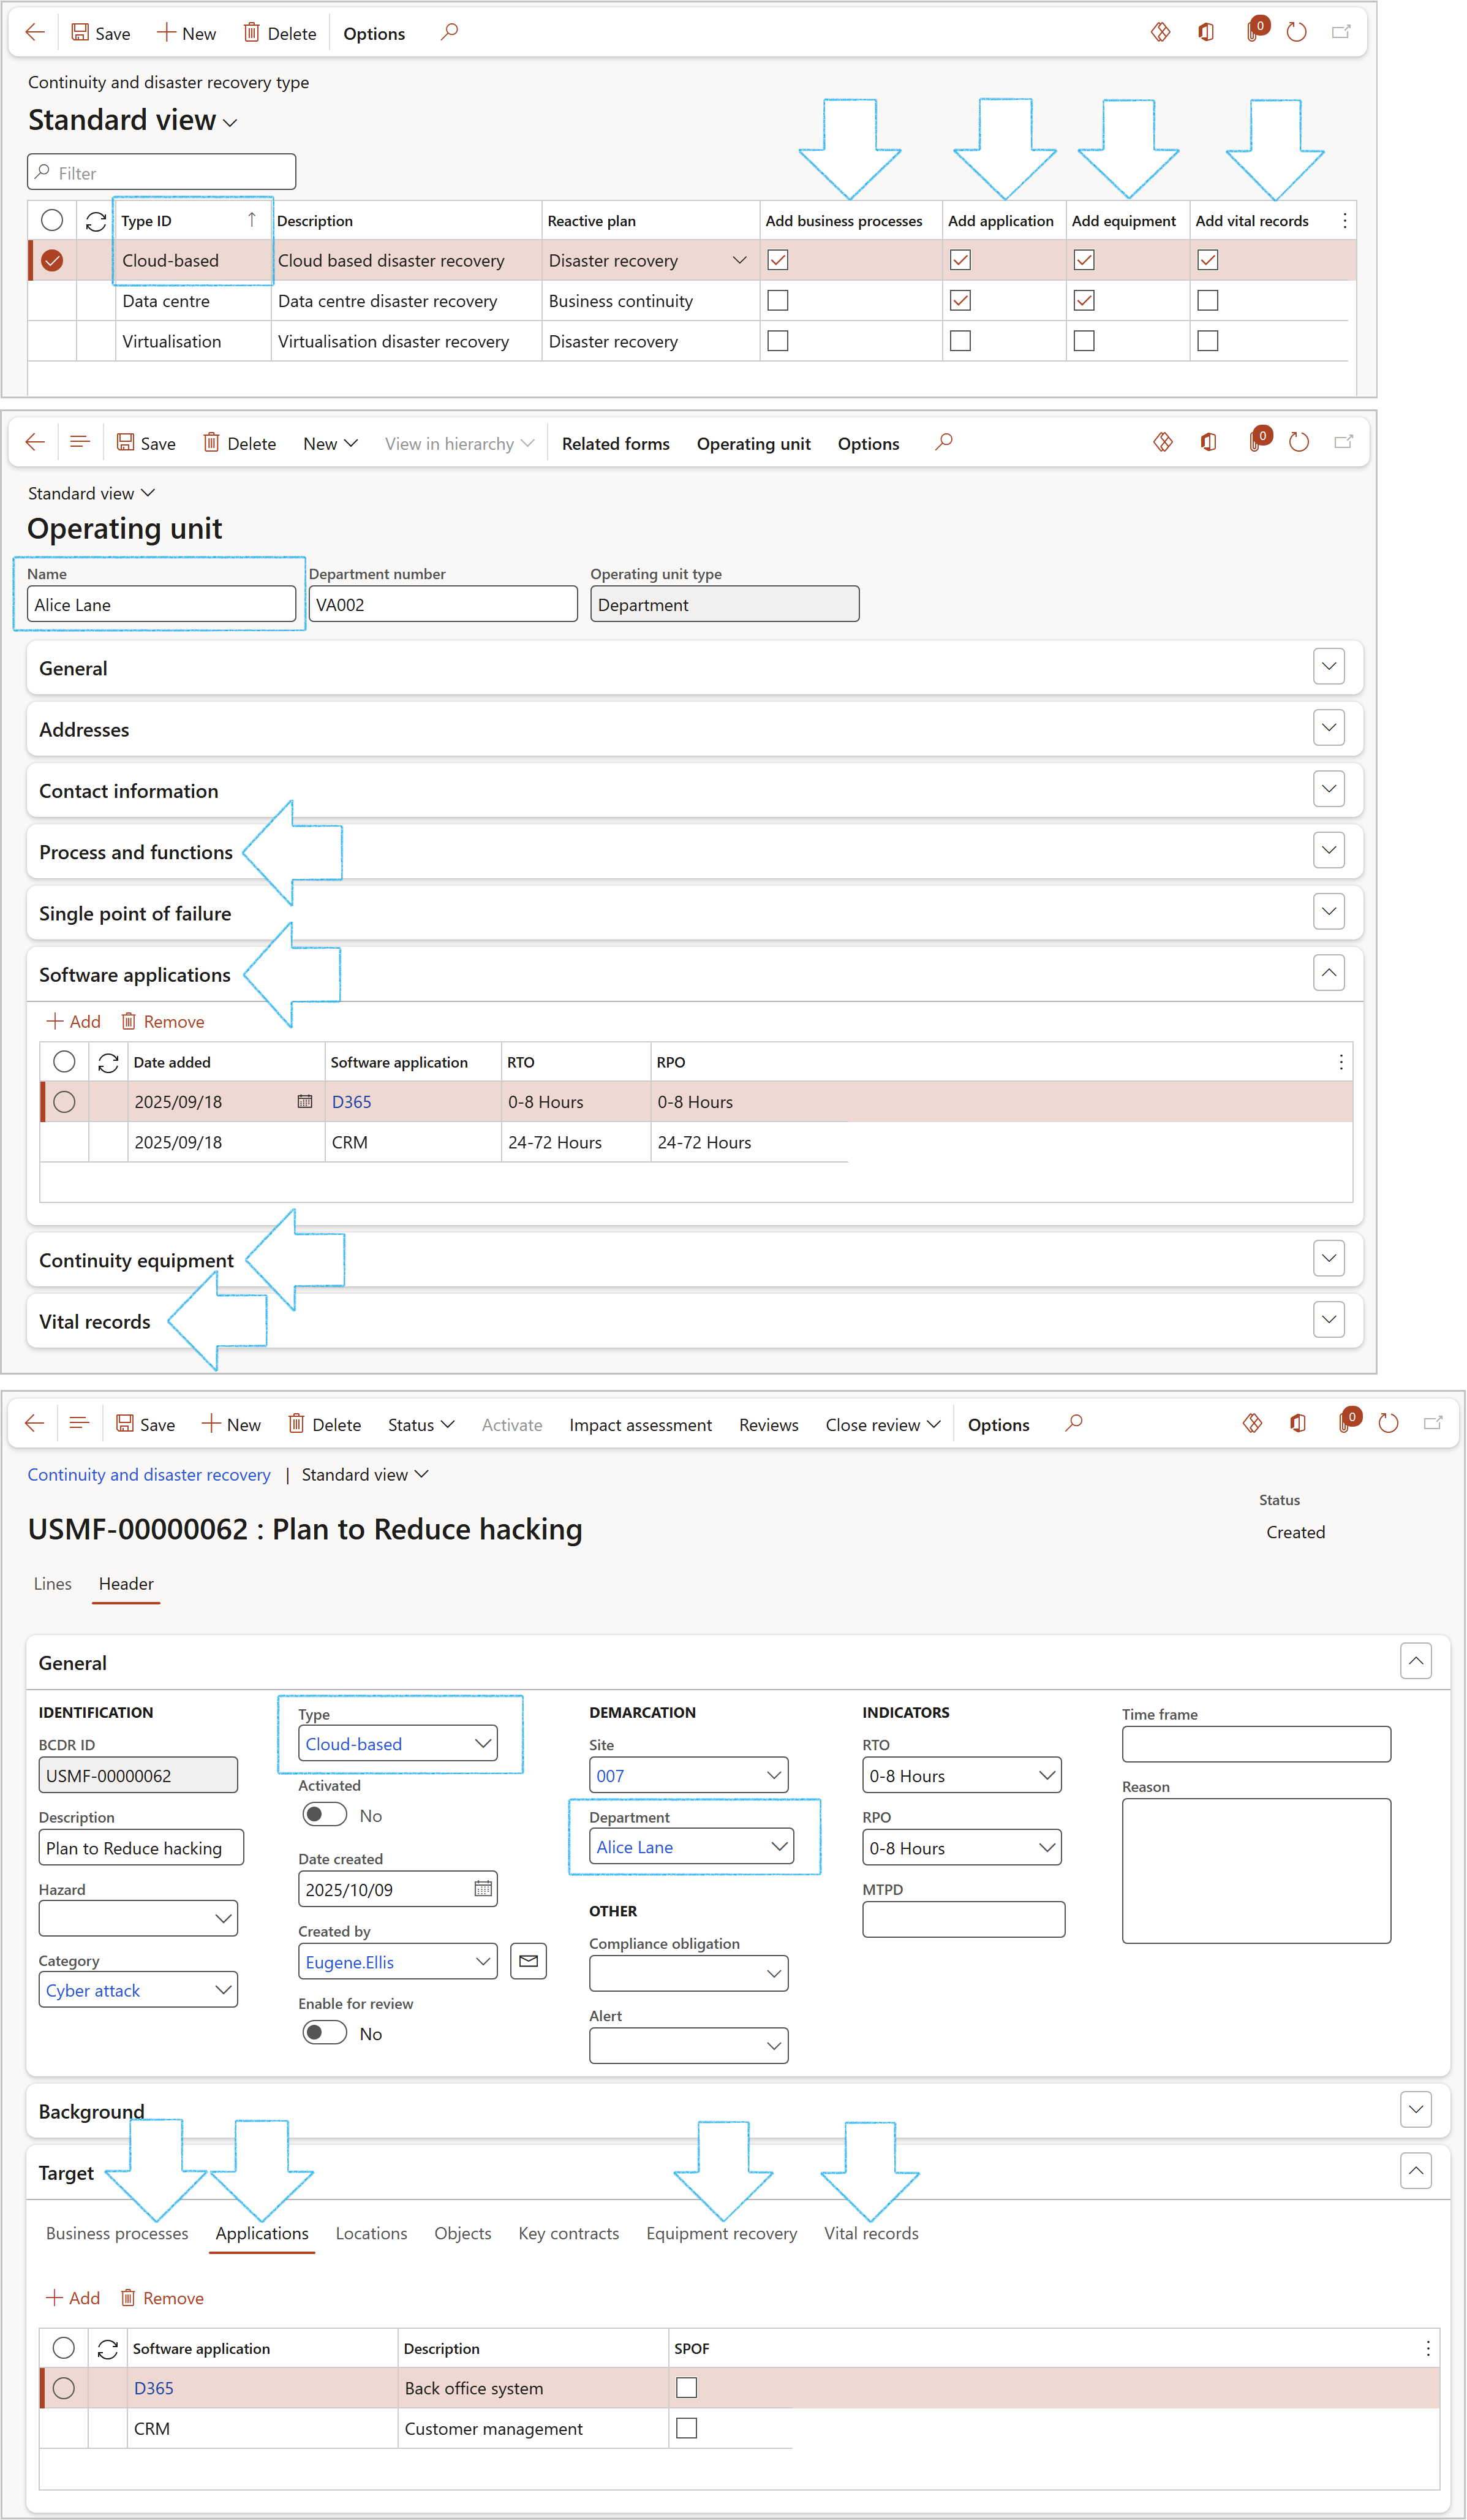Click Delete trash icon in top toolbar

coord(252,33)
